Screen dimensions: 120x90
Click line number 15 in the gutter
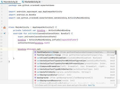pyautogui.click(x=1, y=49)
